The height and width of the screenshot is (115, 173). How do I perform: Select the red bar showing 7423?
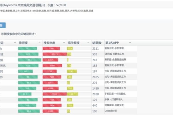click(x=52, y=100)
